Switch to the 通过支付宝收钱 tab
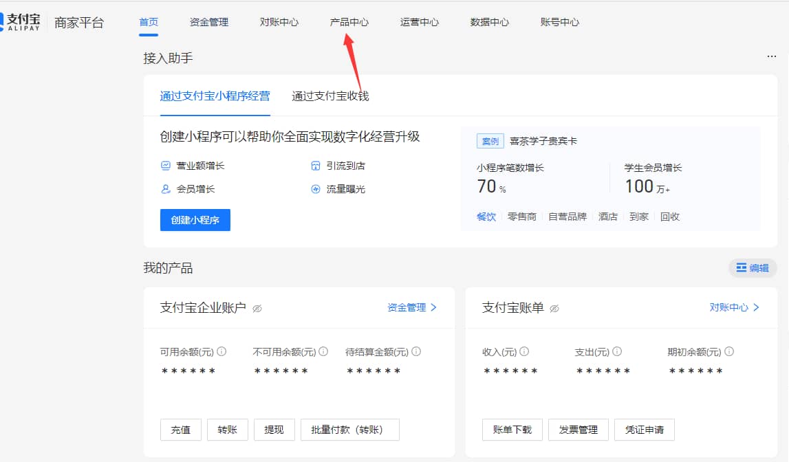 [331, 96]
